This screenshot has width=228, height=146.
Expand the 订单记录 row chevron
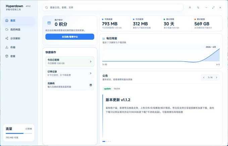(91, 73)
